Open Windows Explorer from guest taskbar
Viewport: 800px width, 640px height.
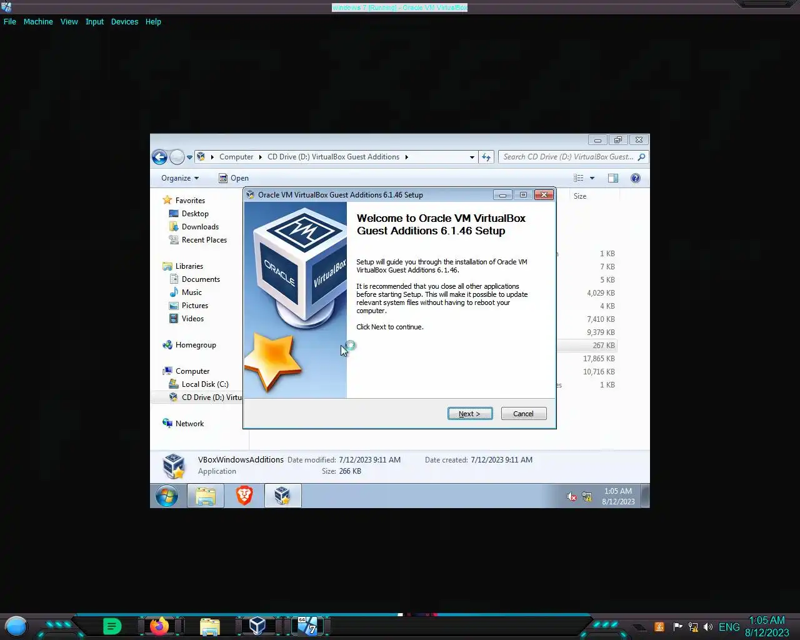[x=206, y=496]
